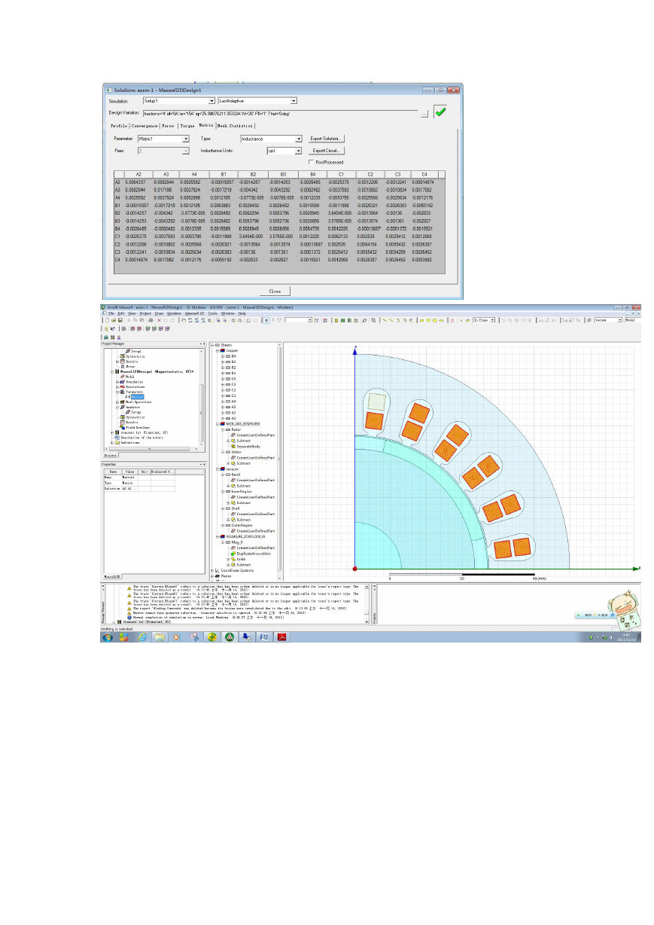654x925 pixels.
Task: Collapse the Rotor node in model tree
Action: click(223, 430)
